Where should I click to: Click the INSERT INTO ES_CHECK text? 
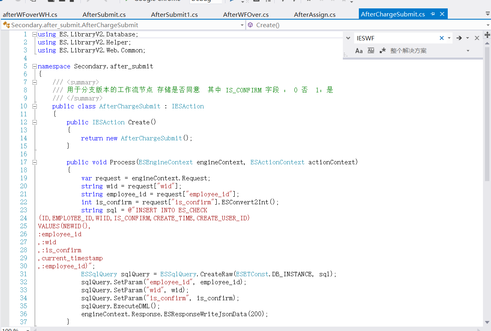coord(171,210)
